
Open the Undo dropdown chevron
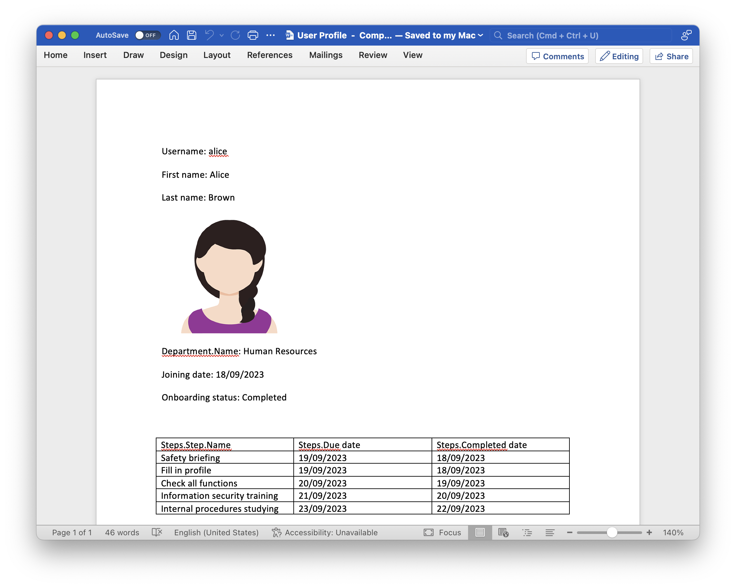pos(222,35)
